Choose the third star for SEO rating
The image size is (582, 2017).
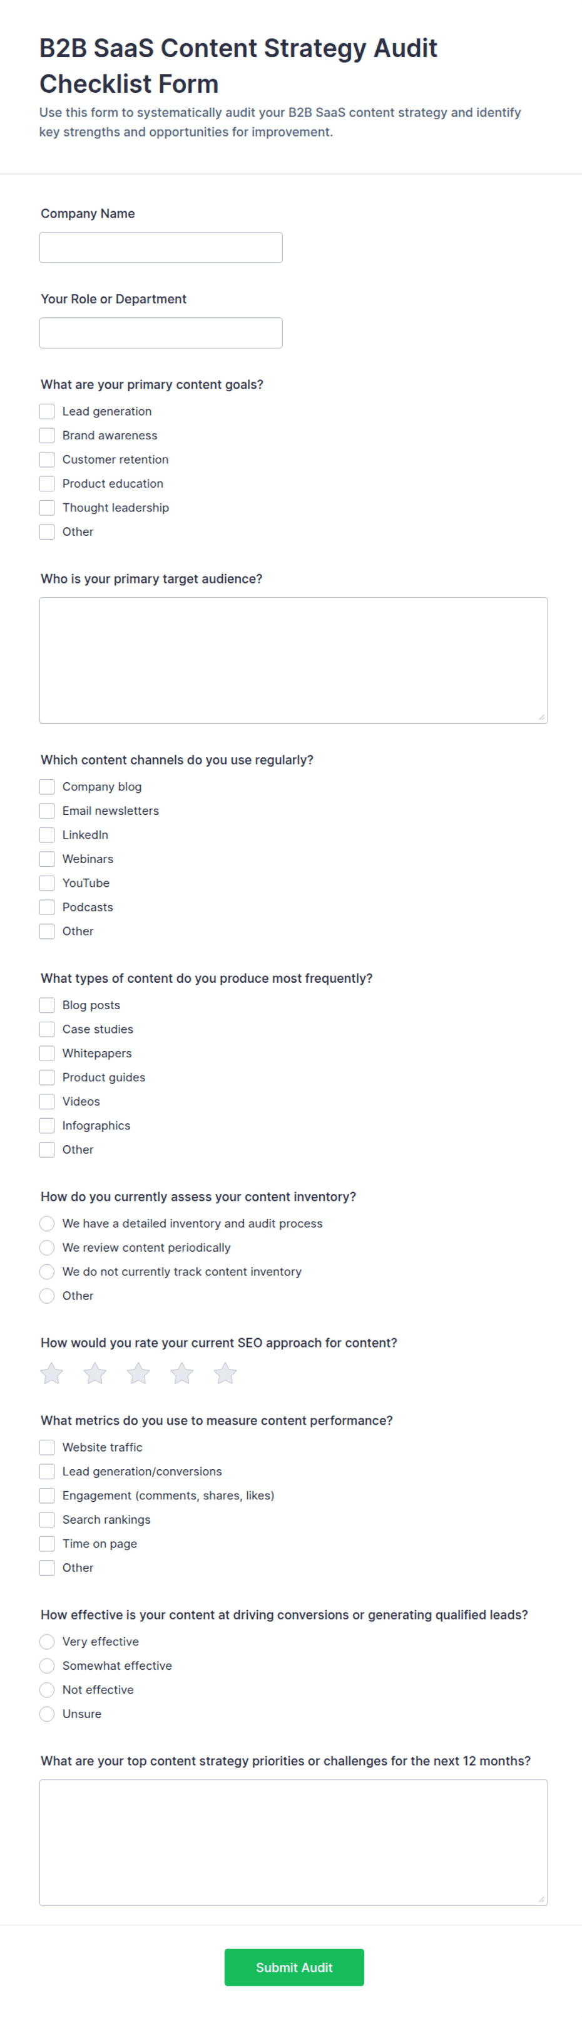[138, 1373]
